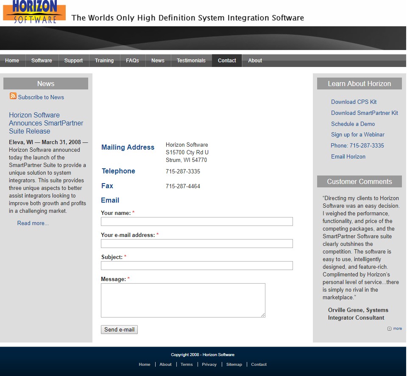Image resolution: width=407 pixels, height=376 pixels.
Task: Click Download SmartPartner Kit link
Action: click(365, 113)
